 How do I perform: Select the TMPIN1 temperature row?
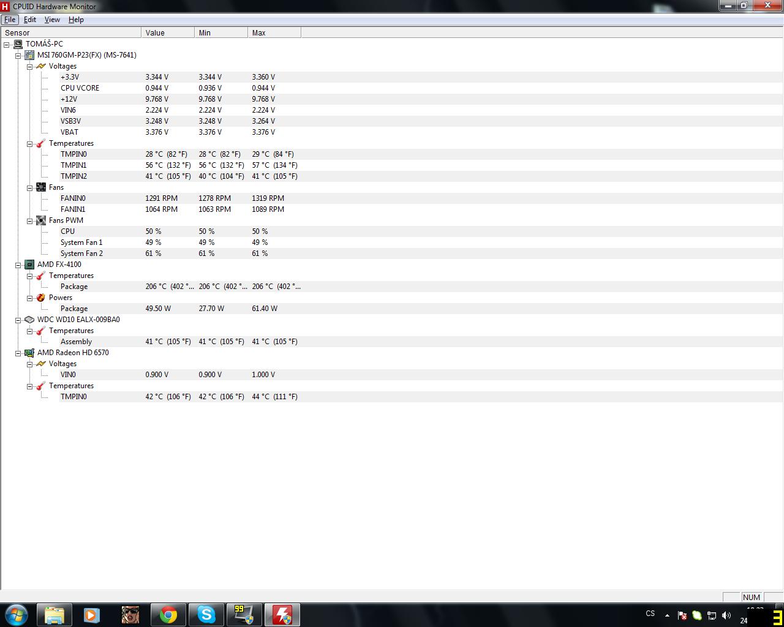pyautogui.click(x=392, y=165)
